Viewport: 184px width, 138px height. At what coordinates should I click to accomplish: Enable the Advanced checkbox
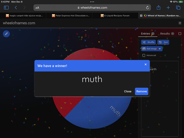pos(144,55)
